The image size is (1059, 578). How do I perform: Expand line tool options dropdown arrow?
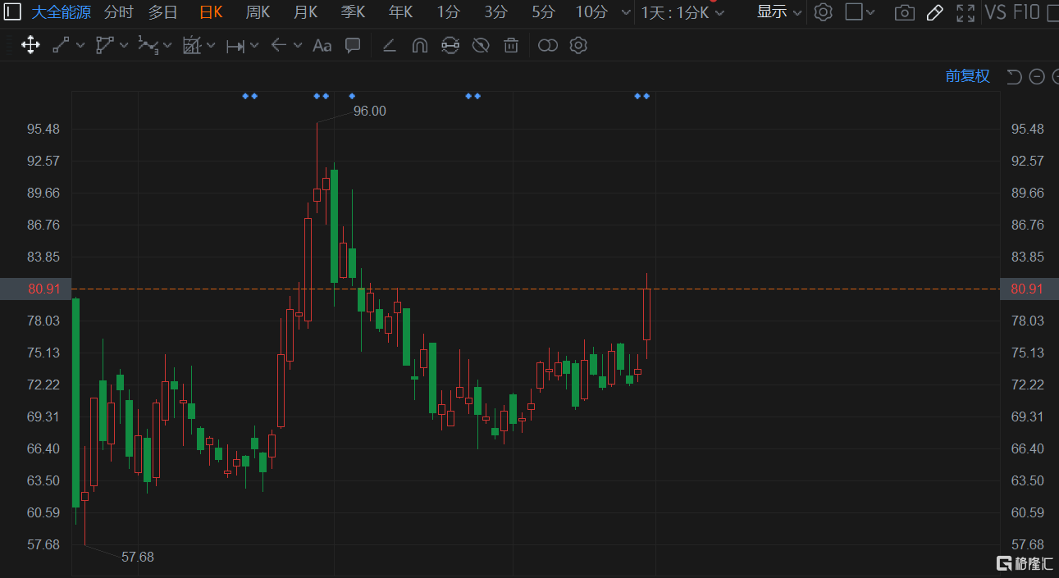(80, 46)
